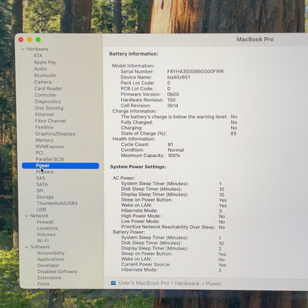Open Developer under Software

coord(48,266)
